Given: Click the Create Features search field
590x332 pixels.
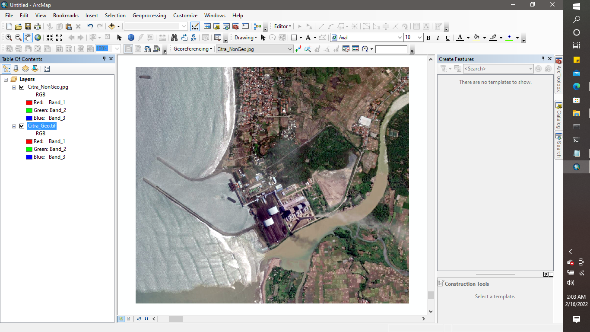Looking at the screenshot, I should click(498, 69).
